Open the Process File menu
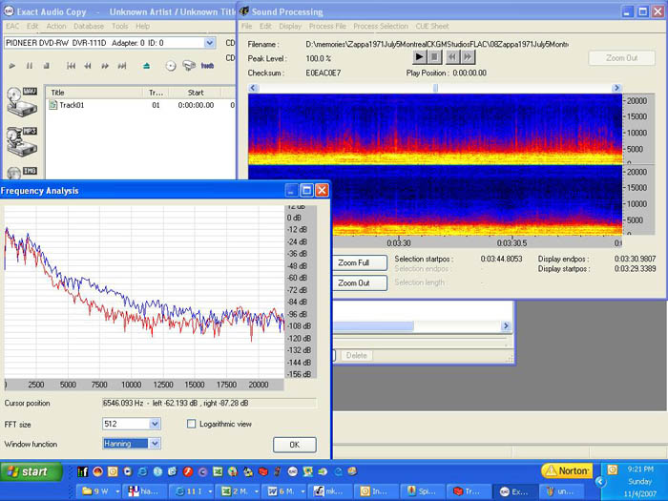The width and height of the screenshot is (668, 501). pyautogui.click(x=327, y=27)
